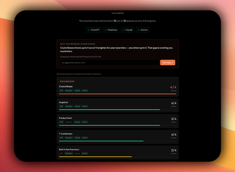This screenshot has width=235, height=172.
Task: Click the Perplexity tag under Built In San Francisco
Action: [x=69, y=153]
